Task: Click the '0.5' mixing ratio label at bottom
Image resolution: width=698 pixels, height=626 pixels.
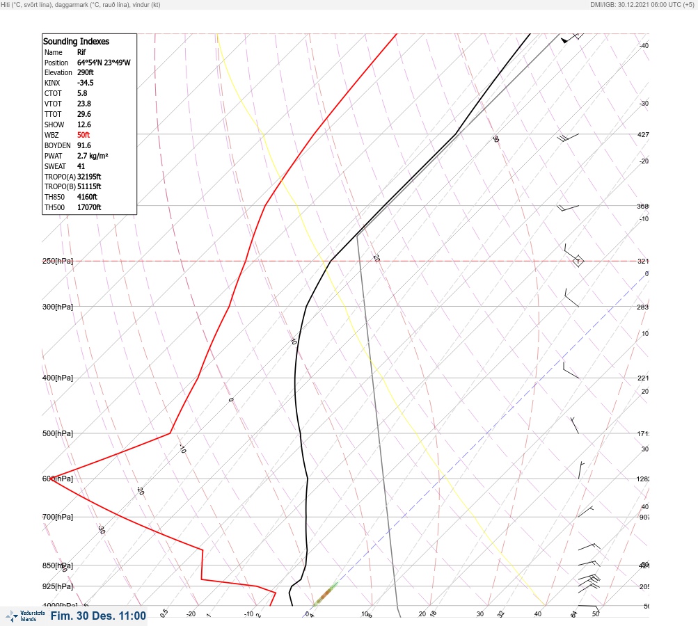Action: pos(164,613)
